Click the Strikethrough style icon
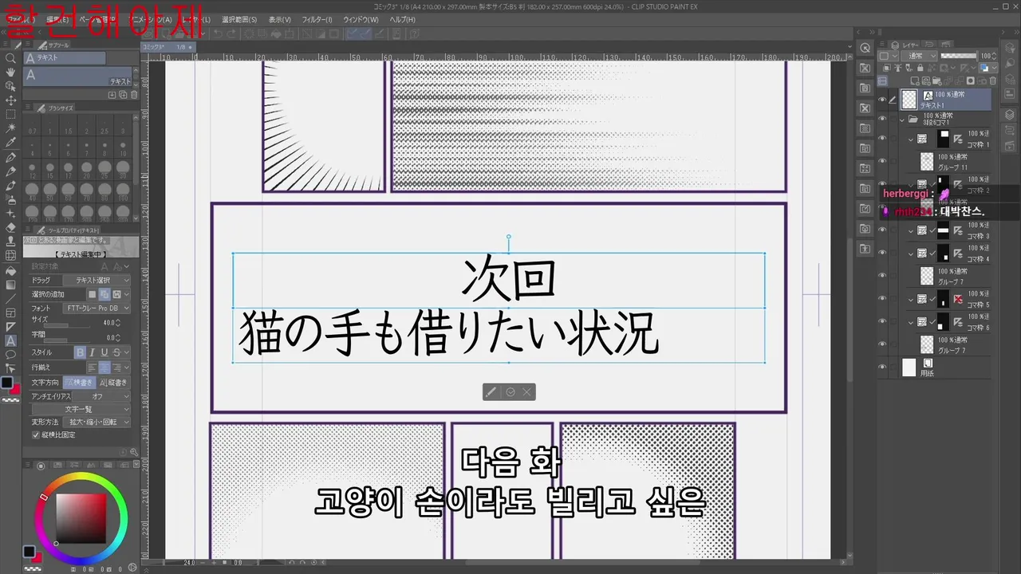Viewport: 1021px width, 574px height. coord(117,352)
